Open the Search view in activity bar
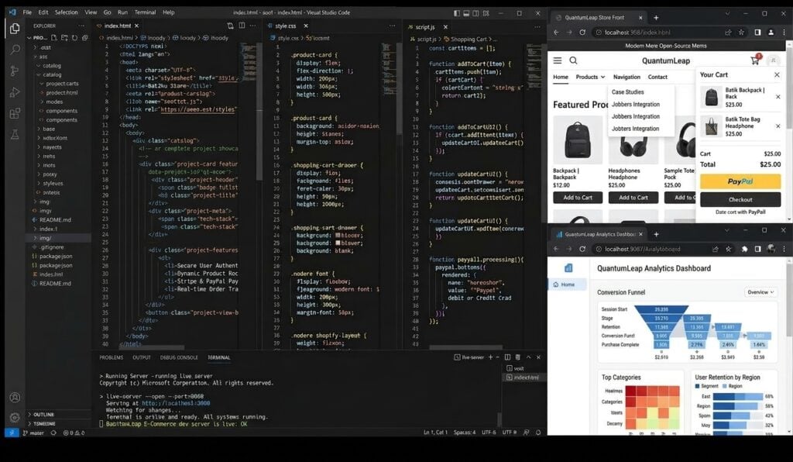The width and height of the screenshot is (793, 462). click(x=15, y=50)
